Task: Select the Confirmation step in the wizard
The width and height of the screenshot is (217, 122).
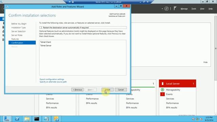Action: tap(22, 43)
